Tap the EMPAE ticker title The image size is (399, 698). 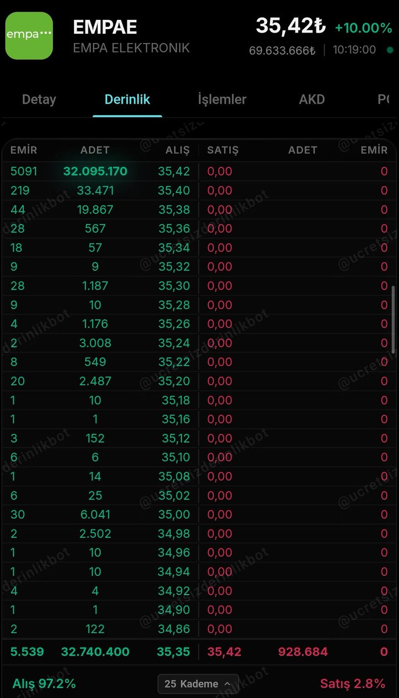pyautogui.click(x=105, y=28)
